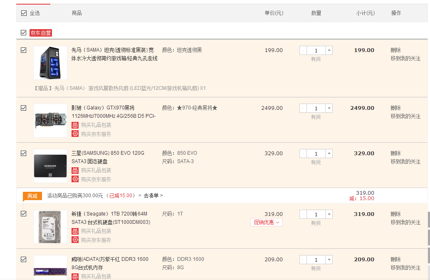Click the quantity field for Samsung 850 EVO
Screen dimensions: 430x280
click(x=316, y=154)
